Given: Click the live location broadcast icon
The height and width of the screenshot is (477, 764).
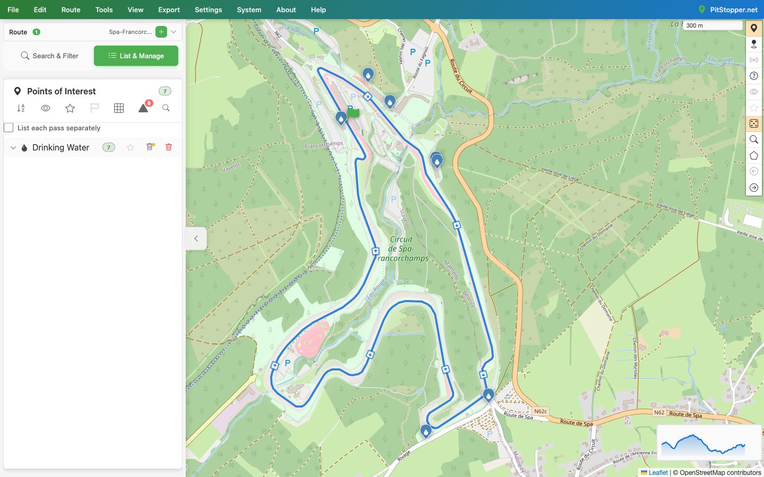Looking at the screenshot, I should (x=754, y=60).
